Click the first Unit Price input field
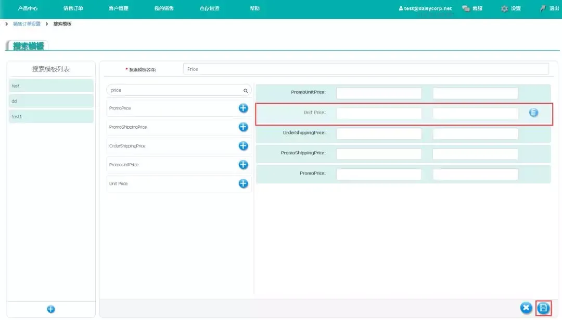The height and width of the screenshot is (320, 562). pos(379,114)
